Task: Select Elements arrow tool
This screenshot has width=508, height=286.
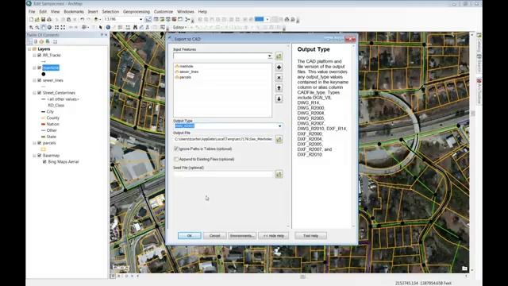Action: [100, 28]
